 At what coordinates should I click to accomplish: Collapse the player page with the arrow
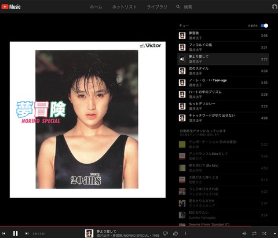click(x=275, y=233)
